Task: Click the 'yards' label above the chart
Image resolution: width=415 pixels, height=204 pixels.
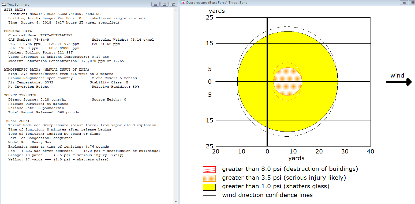Action: click(x=217, y=11)
